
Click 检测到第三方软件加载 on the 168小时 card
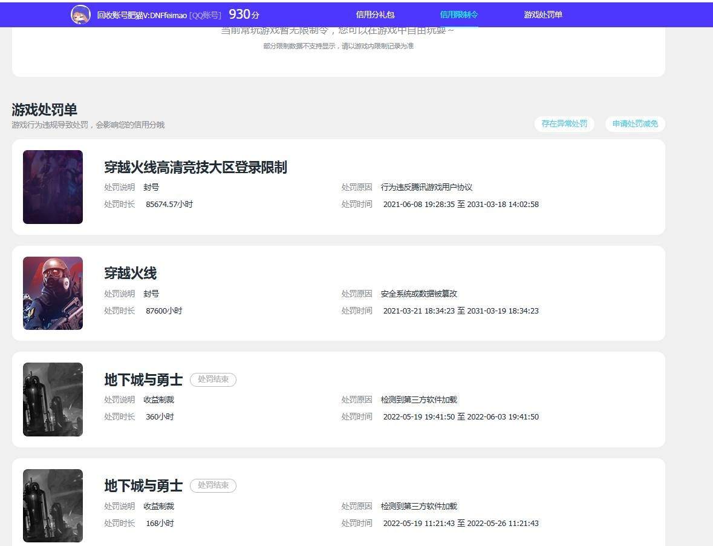pyautogui.click(x=419, y=506)
